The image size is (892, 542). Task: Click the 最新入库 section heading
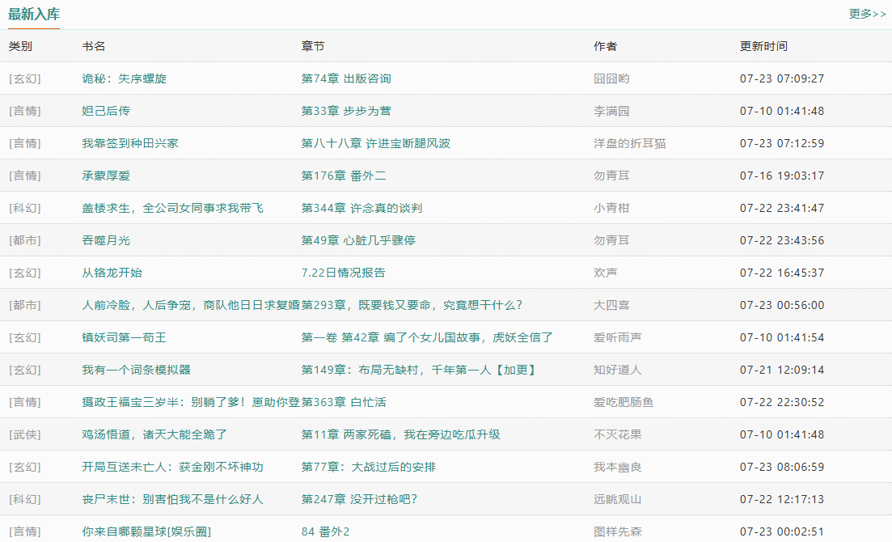pos(34,15)
